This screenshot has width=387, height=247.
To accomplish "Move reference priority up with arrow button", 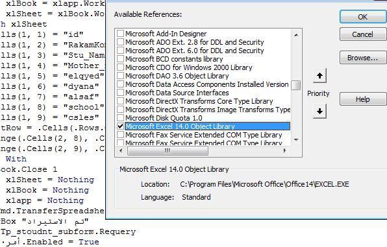I will point(319,76).
